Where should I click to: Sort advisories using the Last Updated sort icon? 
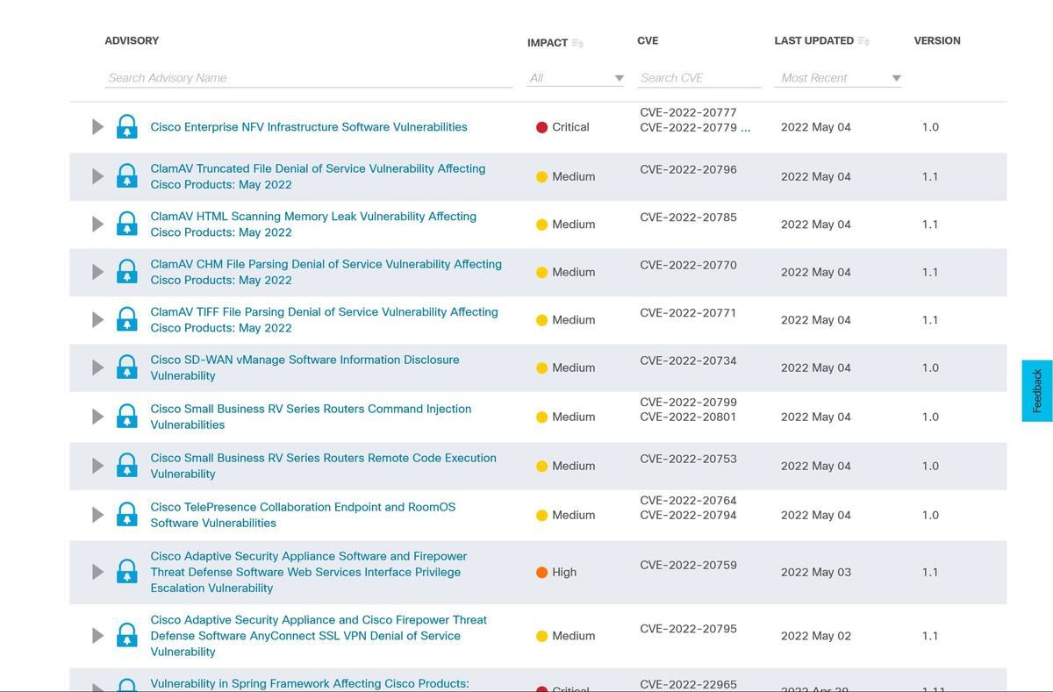(x=863, y=41)
